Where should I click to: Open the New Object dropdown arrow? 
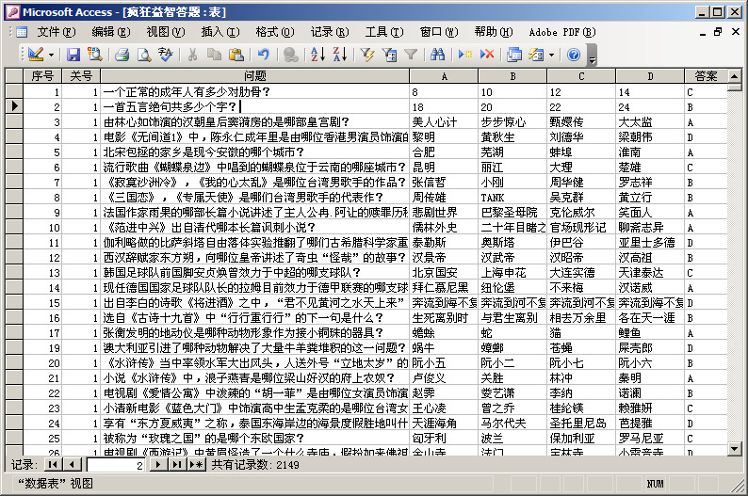tap(551, 55)
